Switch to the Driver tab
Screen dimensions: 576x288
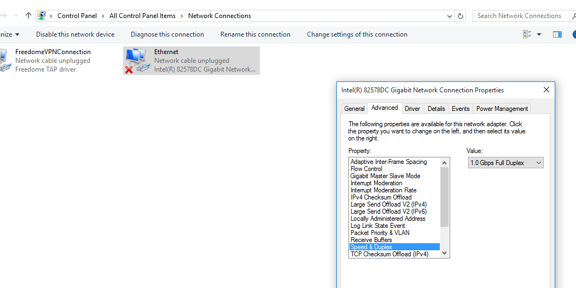412,109
